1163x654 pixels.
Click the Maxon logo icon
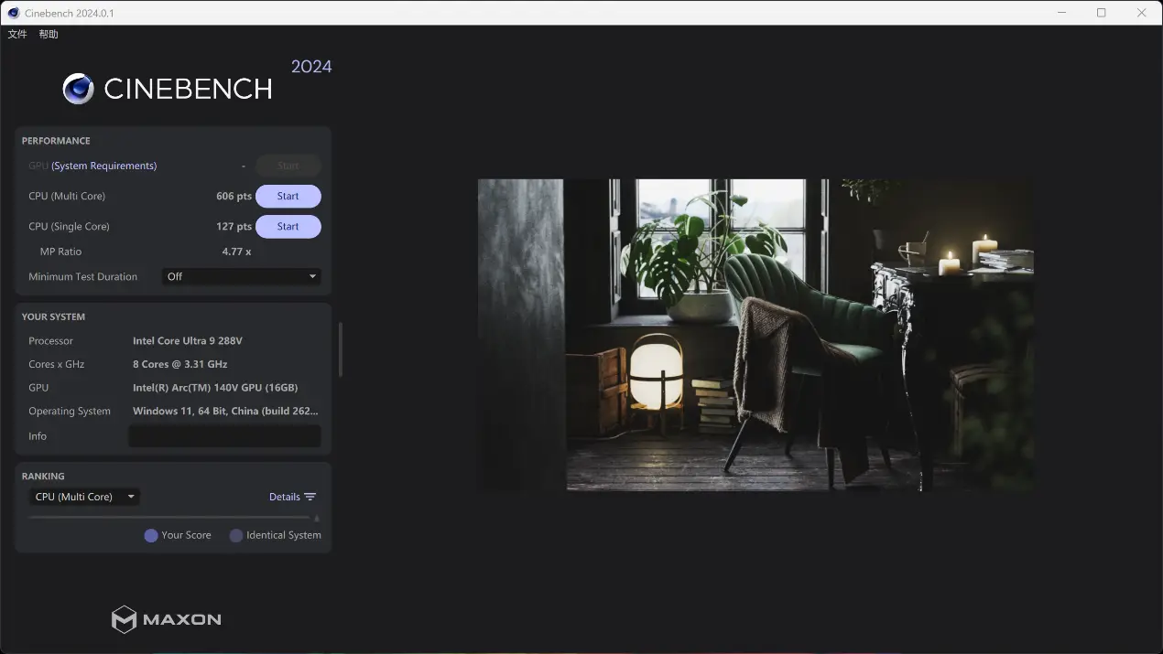pos(124,619)
